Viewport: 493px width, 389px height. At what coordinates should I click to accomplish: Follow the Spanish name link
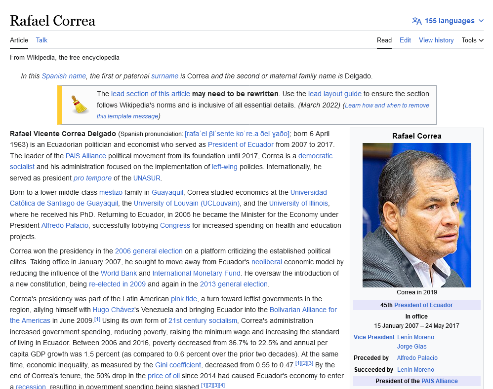point(64,76)
